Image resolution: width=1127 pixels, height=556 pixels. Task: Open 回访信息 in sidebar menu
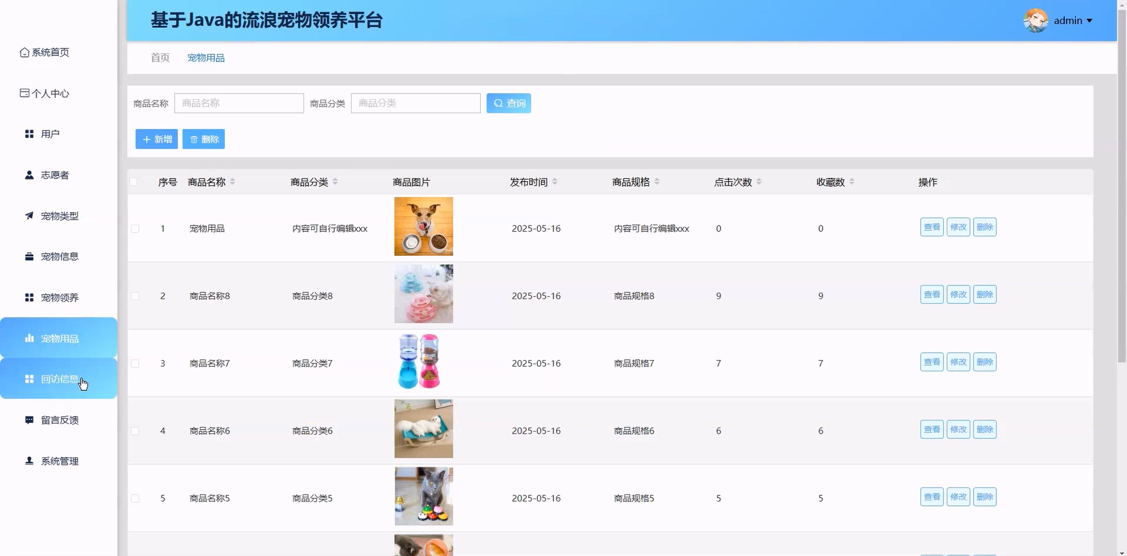[59, 379]
